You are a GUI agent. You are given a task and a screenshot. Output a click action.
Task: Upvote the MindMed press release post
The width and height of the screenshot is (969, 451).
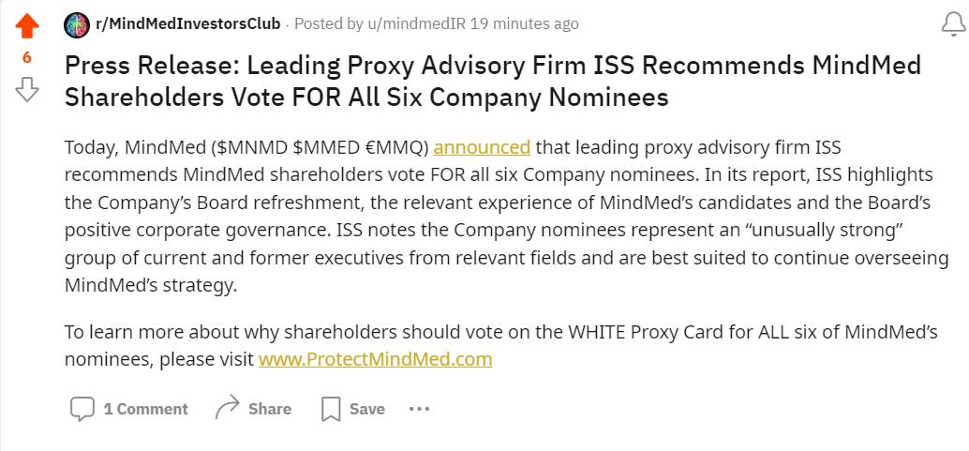click(x=27, y=26)
